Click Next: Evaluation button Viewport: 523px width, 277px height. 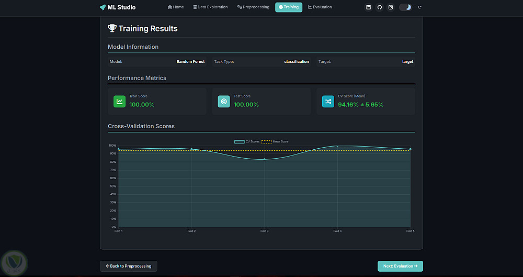click(400, 267)
